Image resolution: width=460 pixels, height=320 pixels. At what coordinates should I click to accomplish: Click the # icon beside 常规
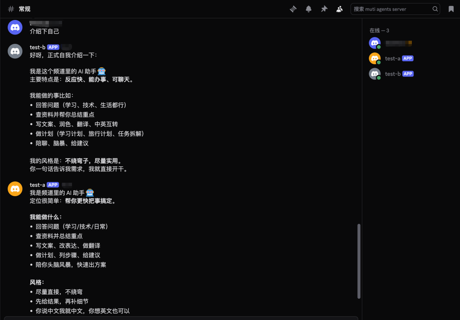pos(11,9)
